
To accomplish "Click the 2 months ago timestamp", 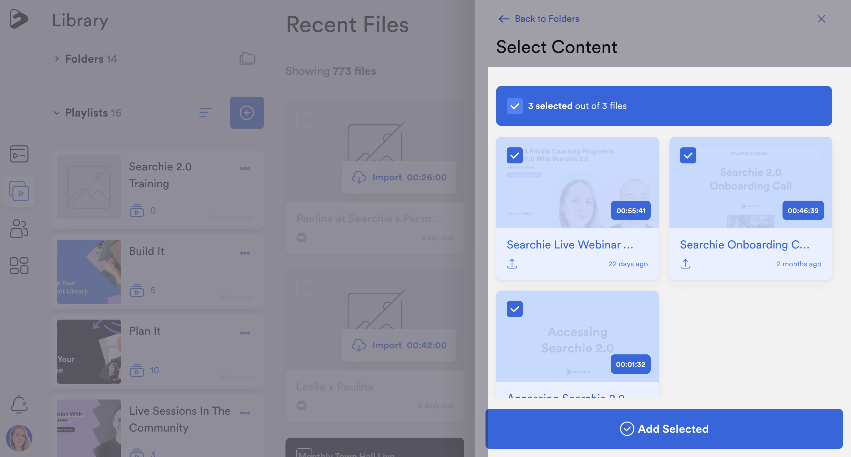I will pyautogui.click(x=799, y=264).
